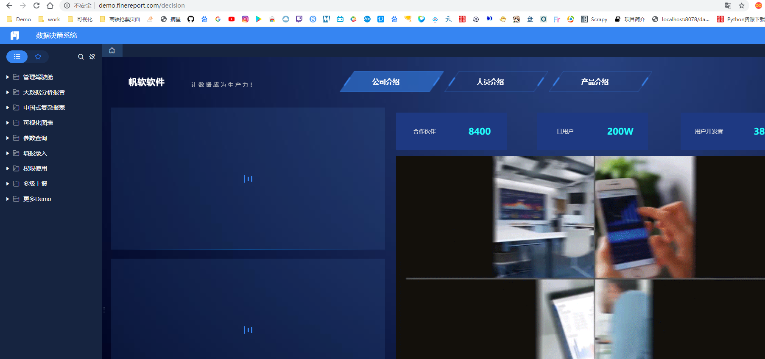Switch to the favorites star view
Image resolution: width=765 pixels, height=359 pixels.
coord(38,57)
